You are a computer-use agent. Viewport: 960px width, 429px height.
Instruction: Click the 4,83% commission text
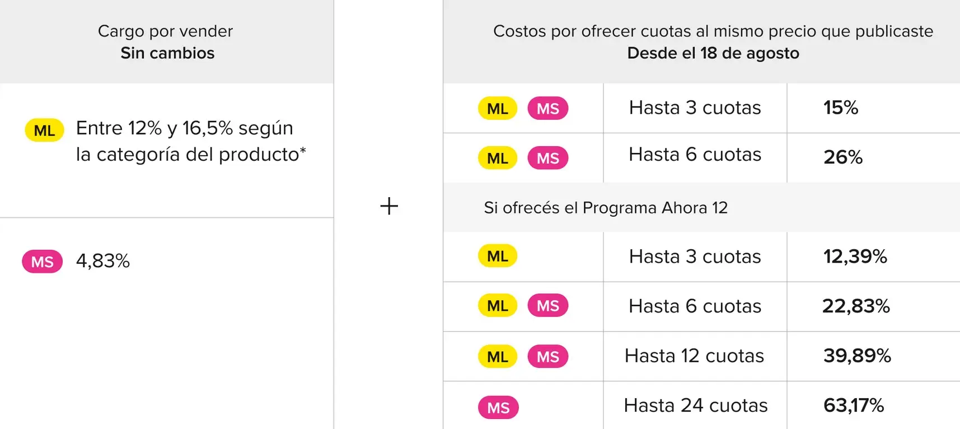[x=103, y=261]
